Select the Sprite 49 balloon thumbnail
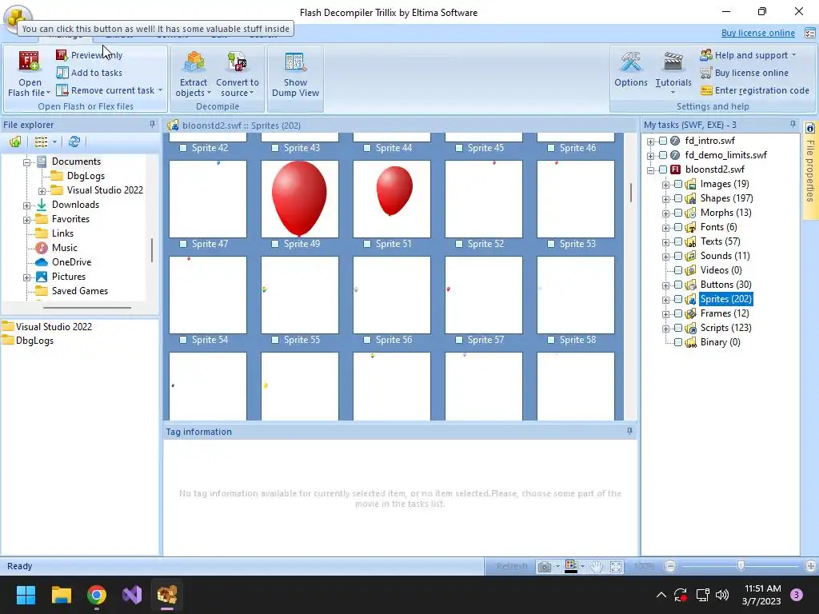Image resolution: width=819 pixels, height=614 pixels. (300, 199)
